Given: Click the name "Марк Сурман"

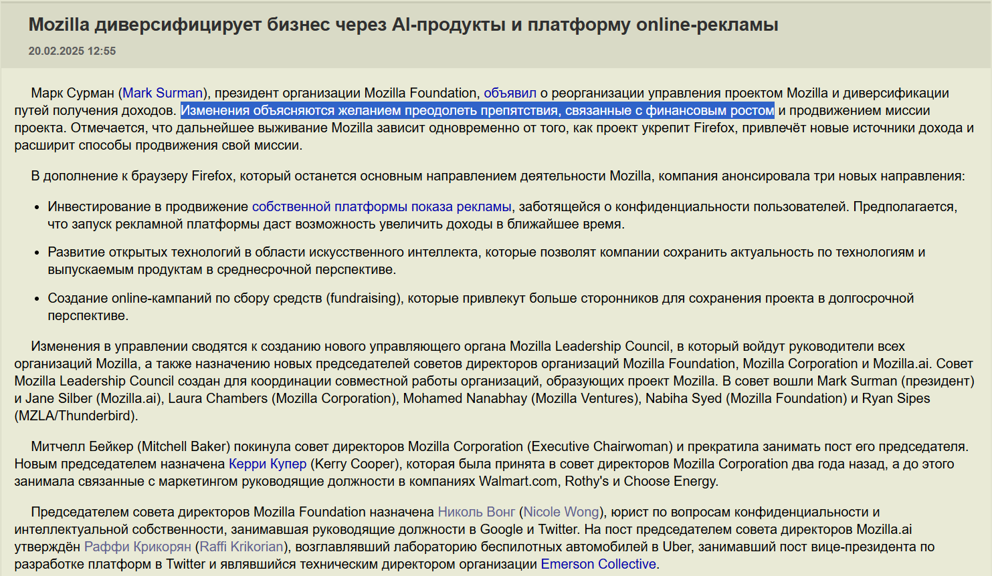Looking at the screenshot, I should click(73, 93).
